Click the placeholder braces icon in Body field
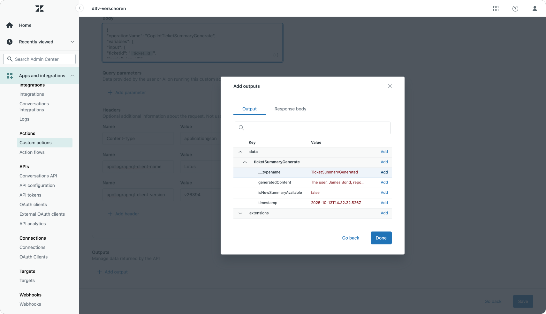Screen dimensions: 546x314 coord(276,55)
